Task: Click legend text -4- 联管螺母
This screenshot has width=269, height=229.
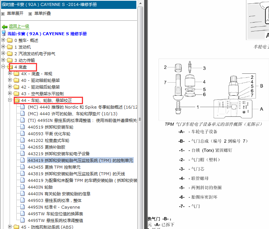Action: [194, 178]
